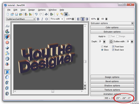Select the Matt radio button
The width and height of the screenshot is (139, 104).
pyautogui.click(x=102, y=47)
